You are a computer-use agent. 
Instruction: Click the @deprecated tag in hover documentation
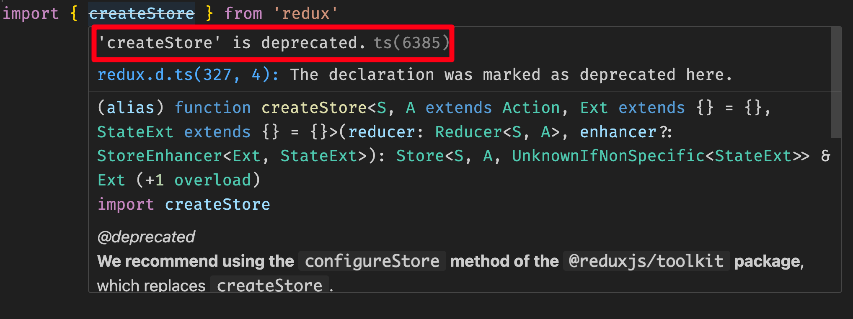(146, 237)
